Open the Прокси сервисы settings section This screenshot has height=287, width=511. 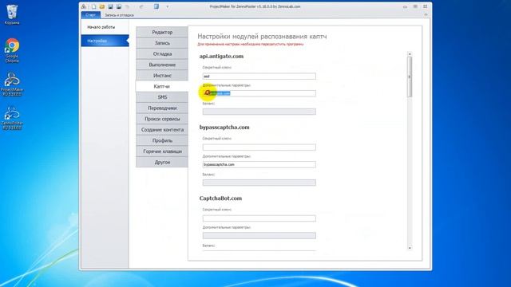click(x=162, y=119)
